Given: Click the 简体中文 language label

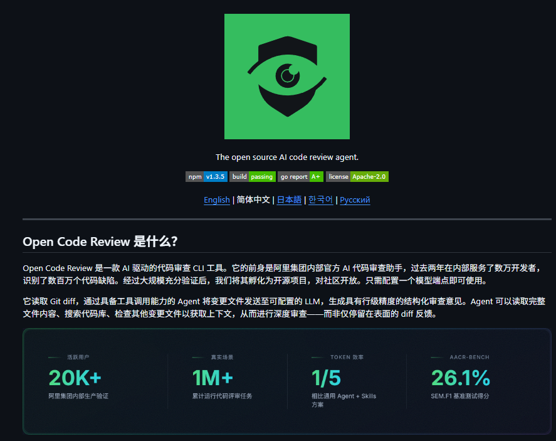Looking at the screenshot, I should click(253, 199).
